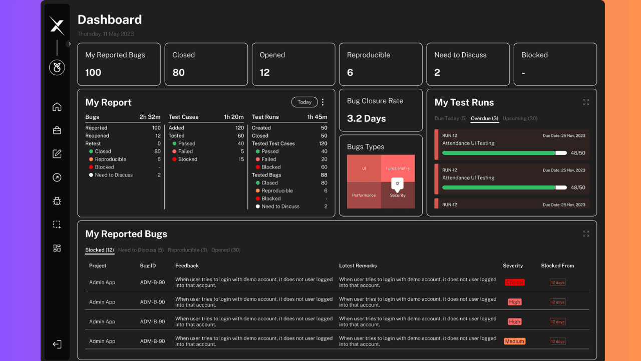
Task: Click the Tested Test Cases row
Action: (289, 143)
